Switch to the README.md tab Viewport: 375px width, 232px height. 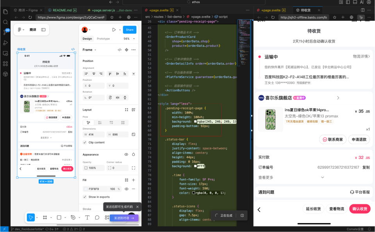point(62,10)
